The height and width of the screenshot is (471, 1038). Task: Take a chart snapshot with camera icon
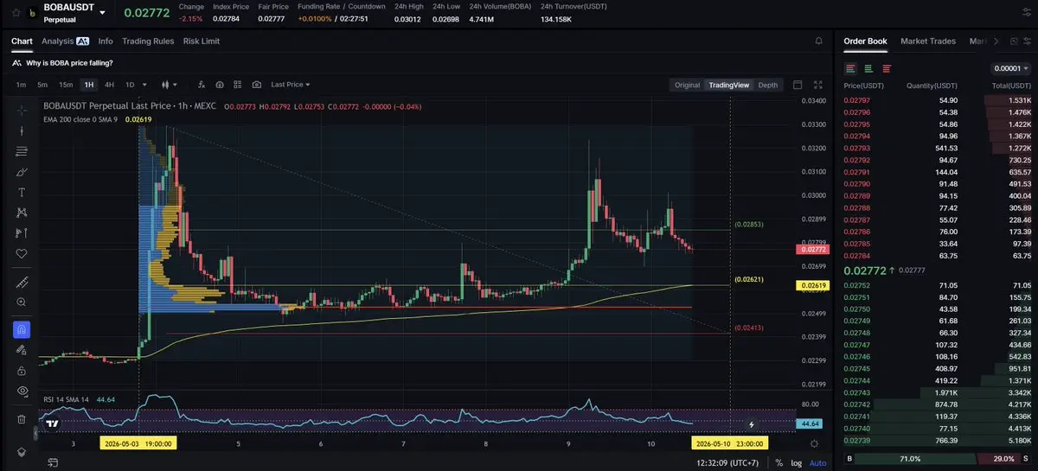point(257,85)
